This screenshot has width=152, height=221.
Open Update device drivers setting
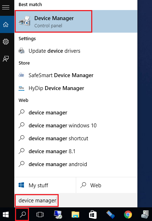[x=76, y=51]
